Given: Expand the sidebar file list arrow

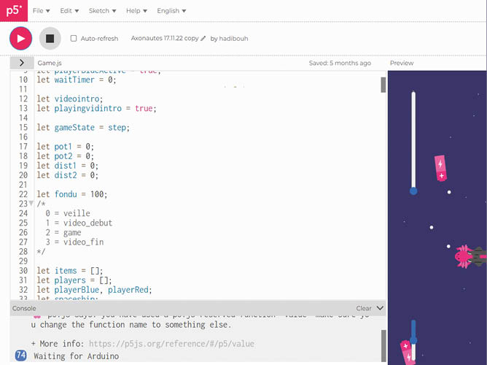Looking at the screenshot, I should click(22, 64).
